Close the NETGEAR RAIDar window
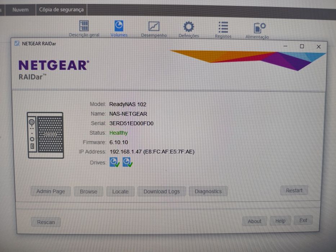 319,47
